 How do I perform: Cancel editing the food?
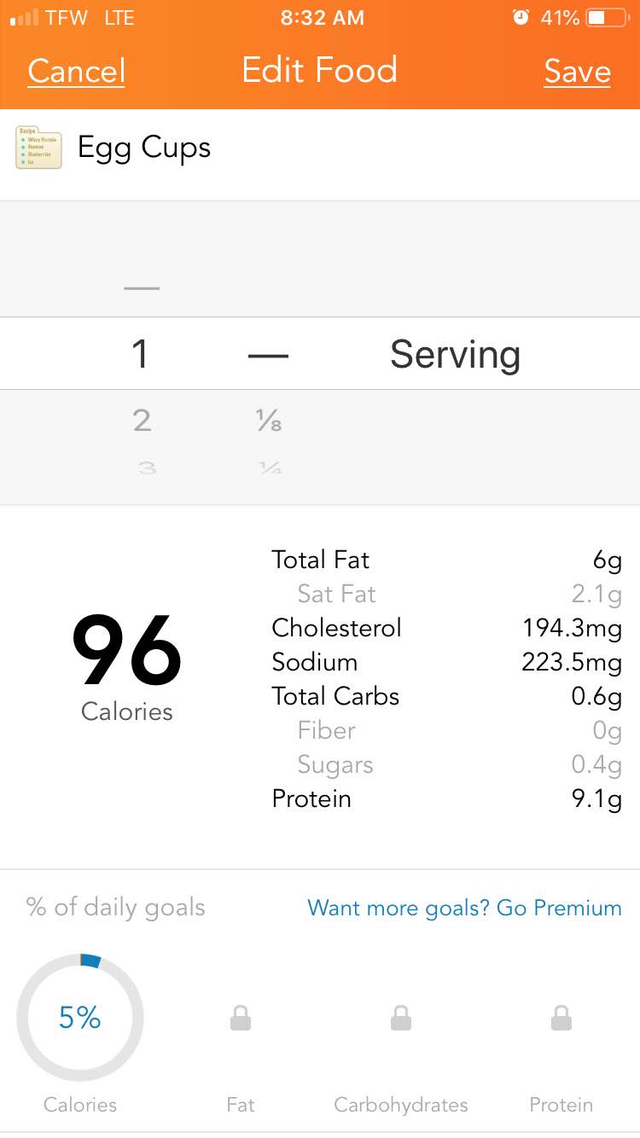pos(77,71)
